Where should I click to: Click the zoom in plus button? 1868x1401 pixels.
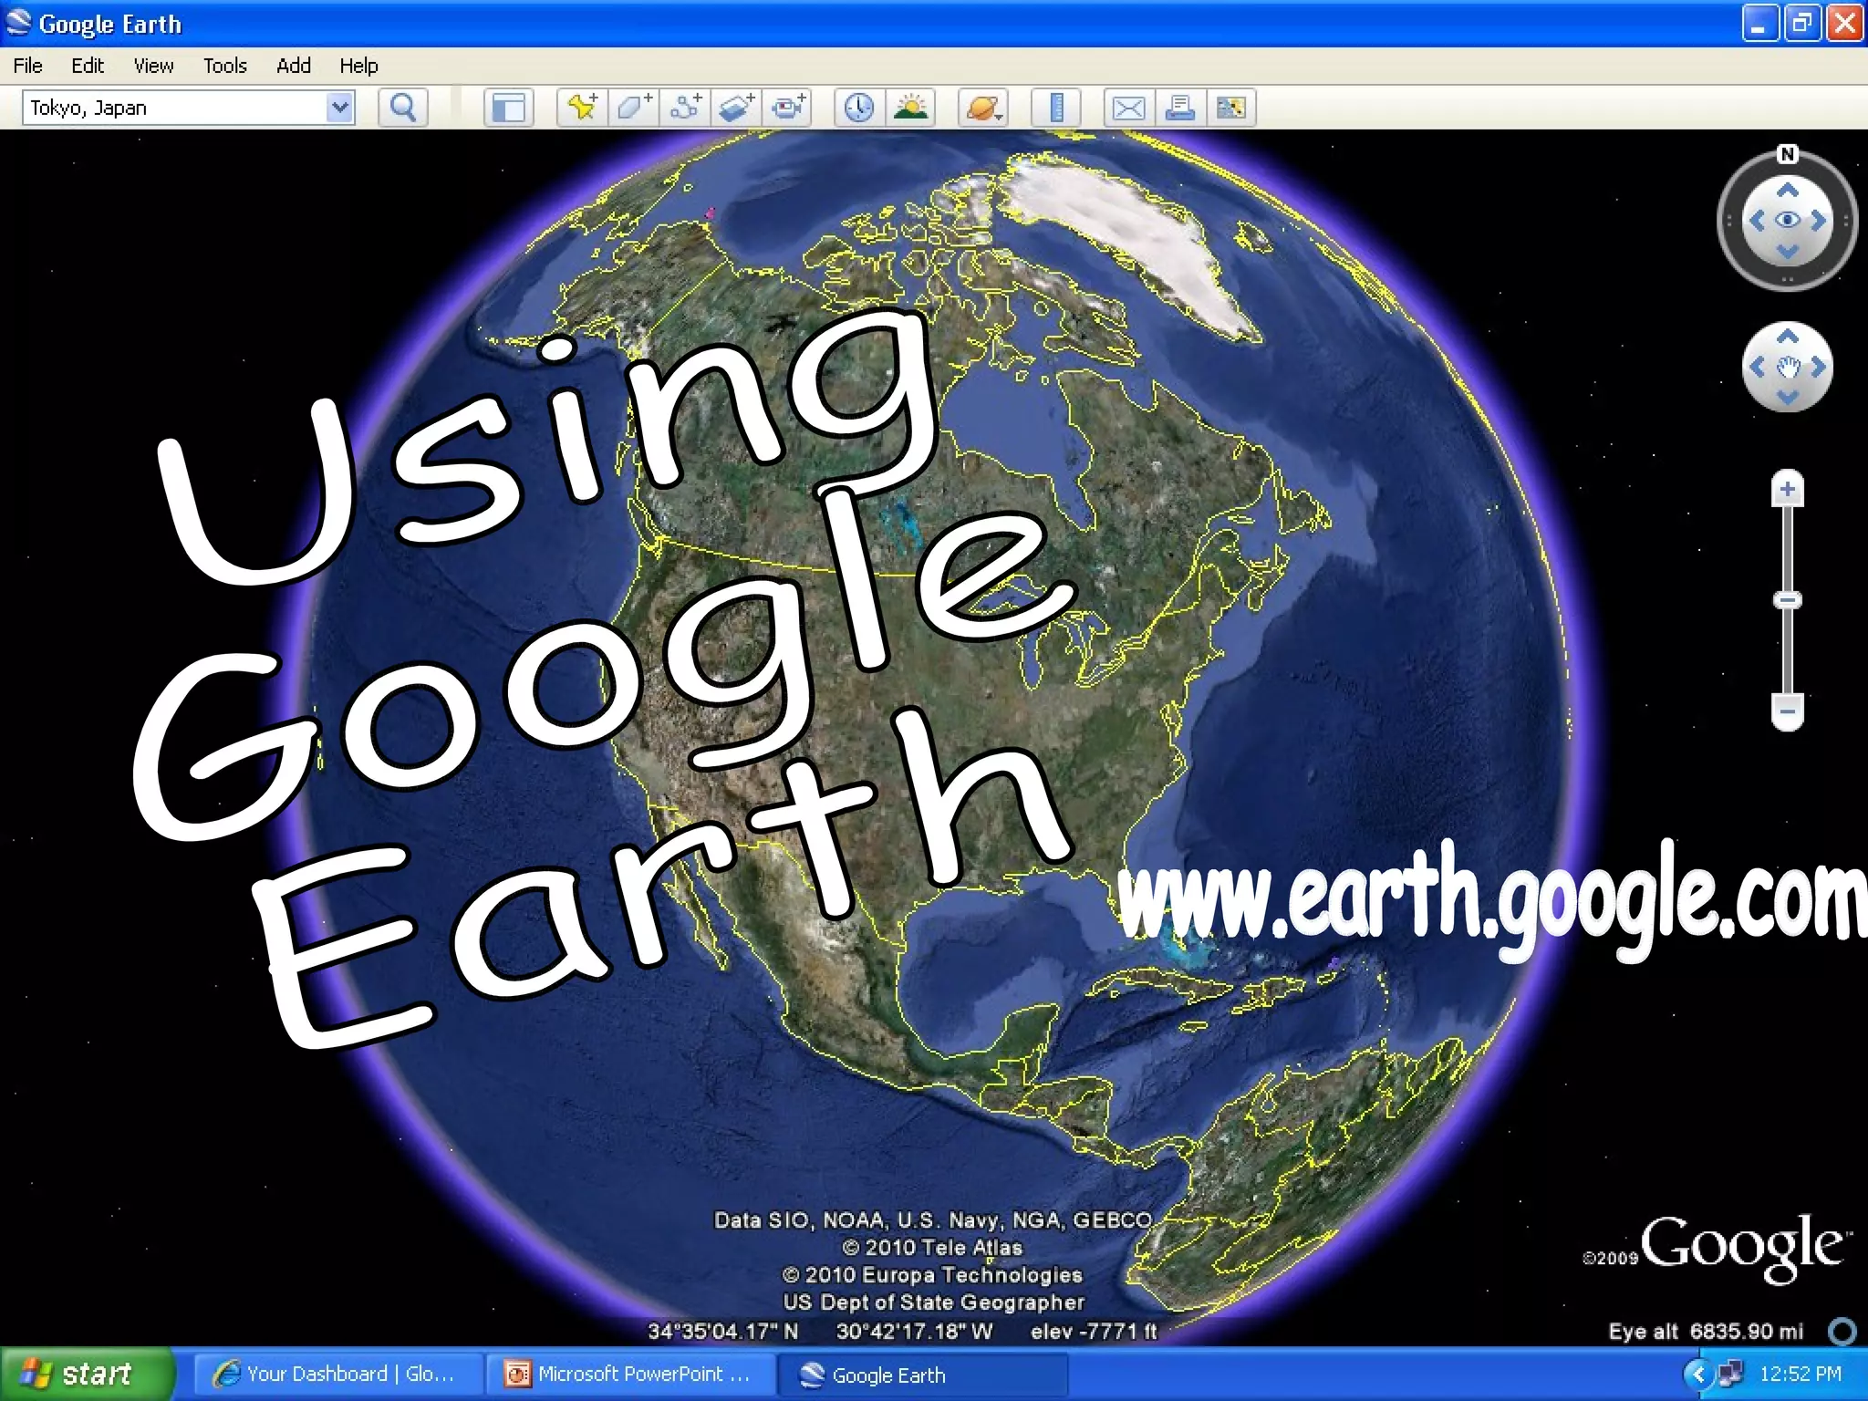coord(1788,490)
